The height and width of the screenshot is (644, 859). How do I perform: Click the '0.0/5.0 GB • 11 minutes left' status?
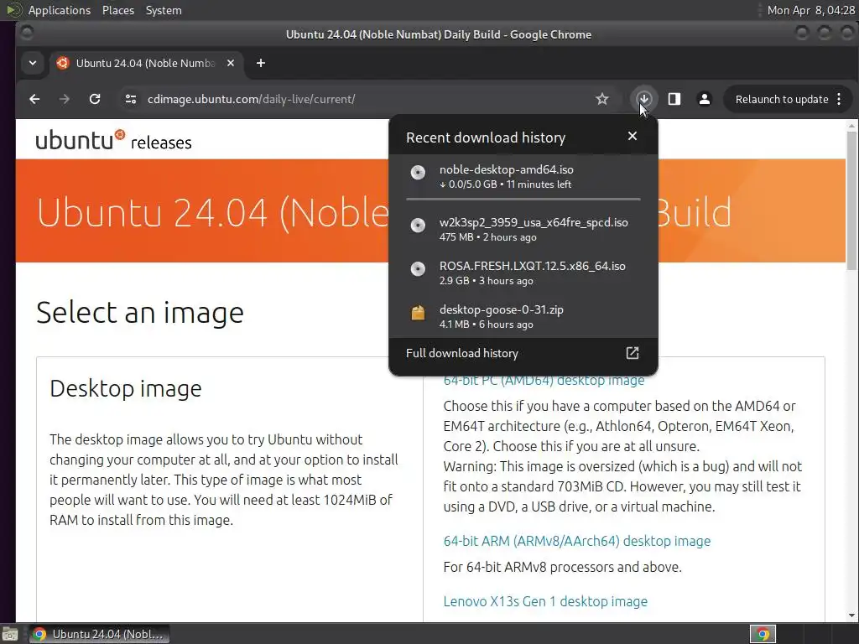click(505, 184)
